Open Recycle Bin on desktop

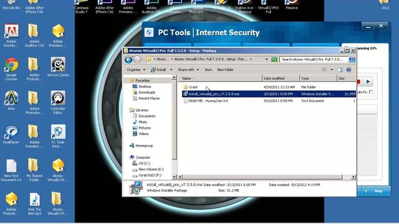tap(11, 5)
